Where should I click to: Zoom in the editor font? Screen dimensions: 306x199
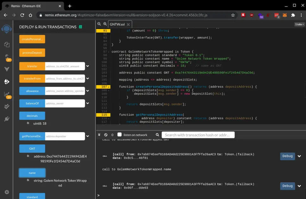(105, 24)
